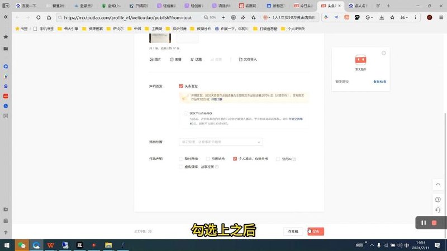Click the sidebar favorites star icon
The height and width of the screenshot is (251, 447).
point(6,37)
